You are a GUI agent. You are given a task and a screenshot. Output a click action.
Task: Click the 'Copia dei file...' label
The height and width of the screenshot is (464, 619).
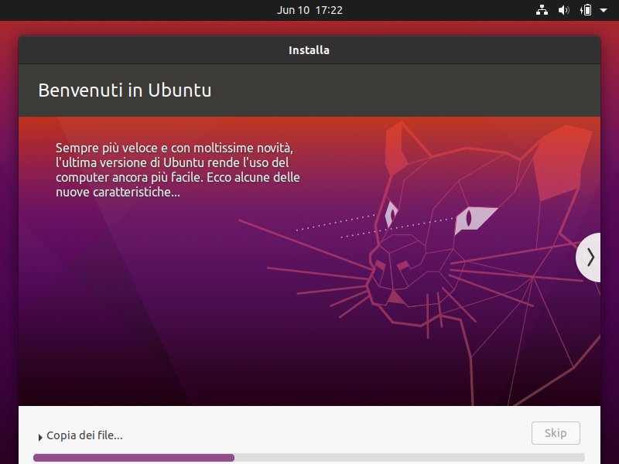click(84, 435)
